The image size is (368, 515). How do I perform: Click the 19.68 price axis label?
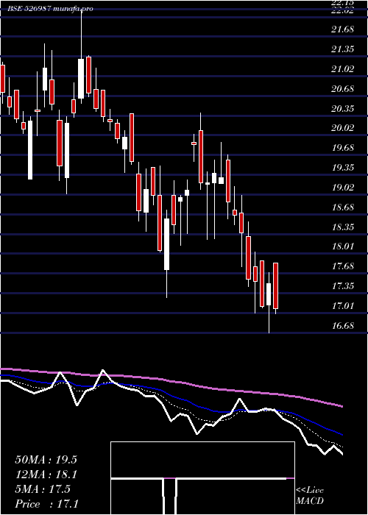point(343,148)
